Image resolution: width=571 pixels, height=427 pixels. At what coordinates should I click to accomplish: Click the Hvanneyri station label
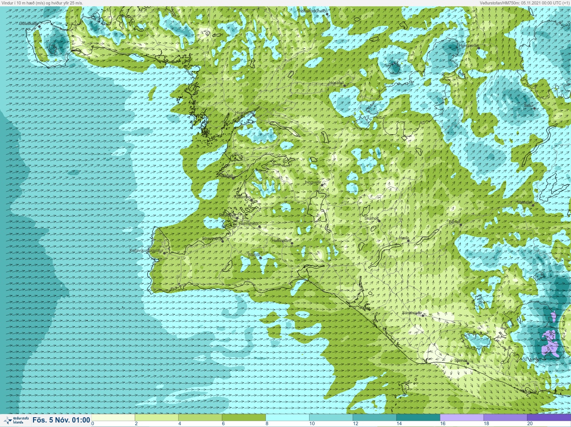(x=244, y=113)
